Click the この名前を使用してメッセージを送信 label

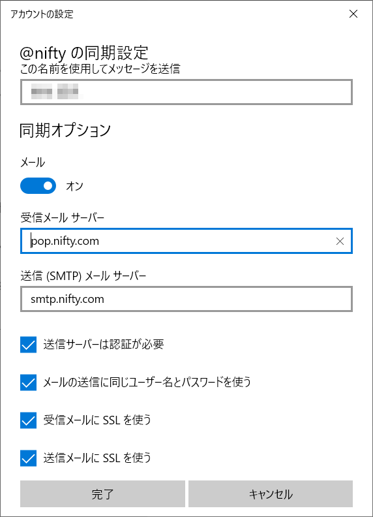[x=100, y=69]
